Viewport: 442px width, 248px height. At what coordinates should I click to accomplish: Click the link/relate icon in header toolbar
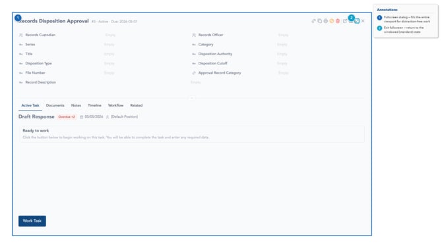313,21
